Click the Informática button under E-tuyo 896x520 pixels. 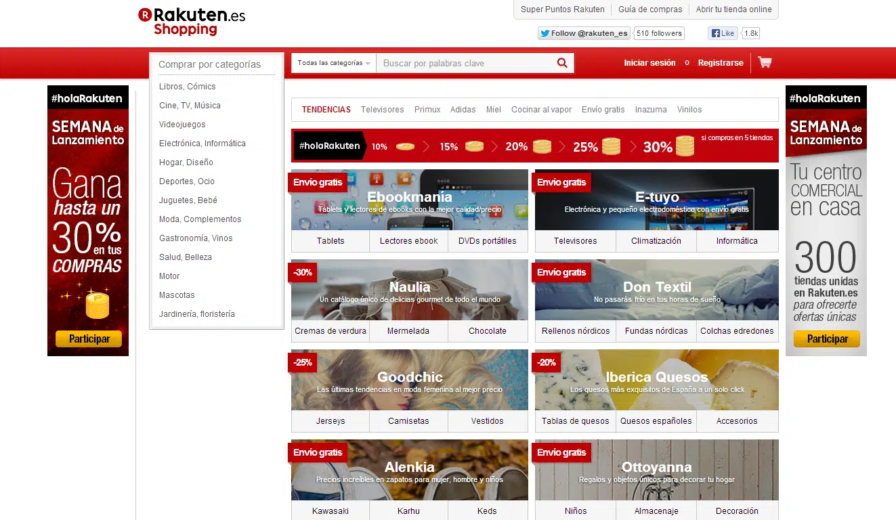click(738, 241)
